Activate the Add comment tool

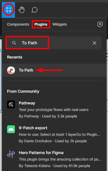click(35, 10)
